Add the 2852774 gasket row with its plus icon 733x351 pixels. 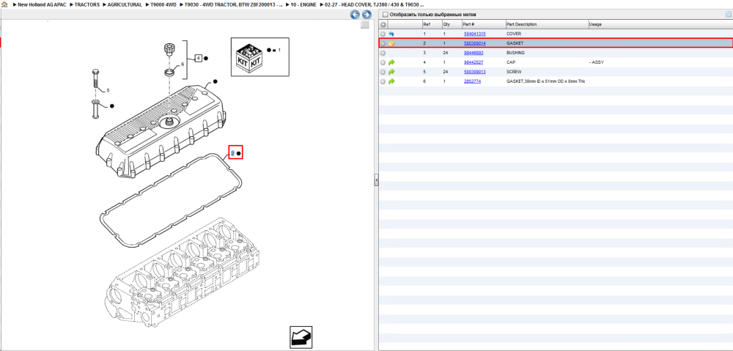[383, 81]
